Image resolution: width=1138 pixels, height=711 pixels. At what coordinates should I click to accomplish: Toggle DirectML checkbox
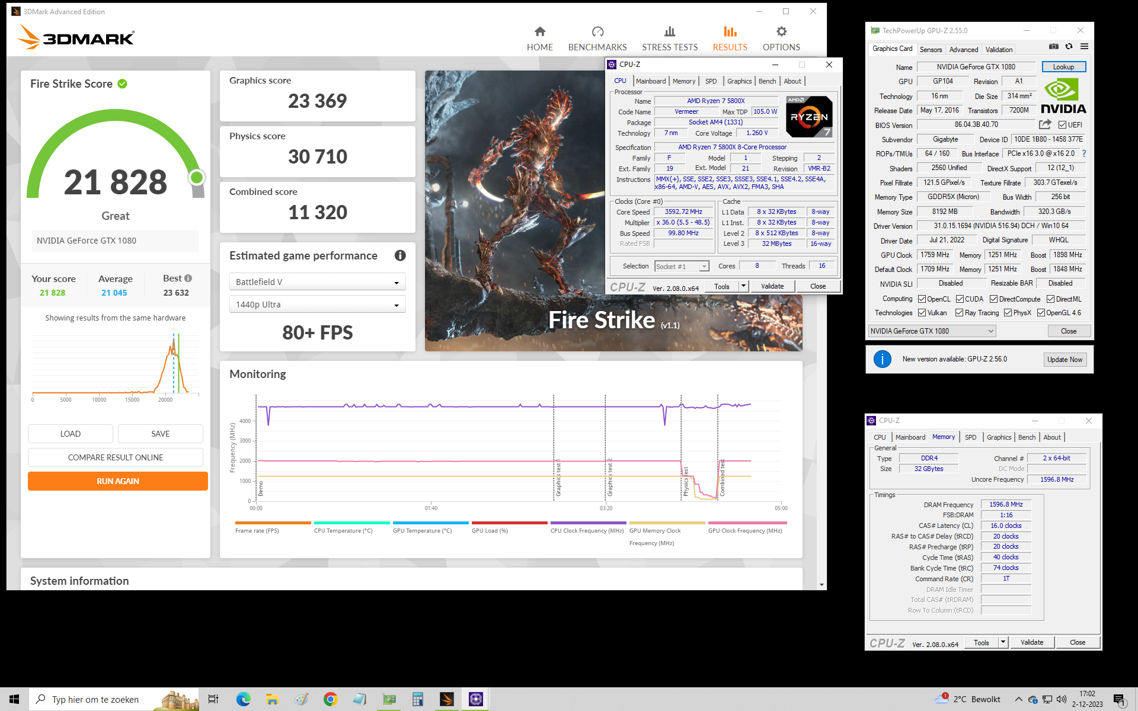click(1050, 299)
